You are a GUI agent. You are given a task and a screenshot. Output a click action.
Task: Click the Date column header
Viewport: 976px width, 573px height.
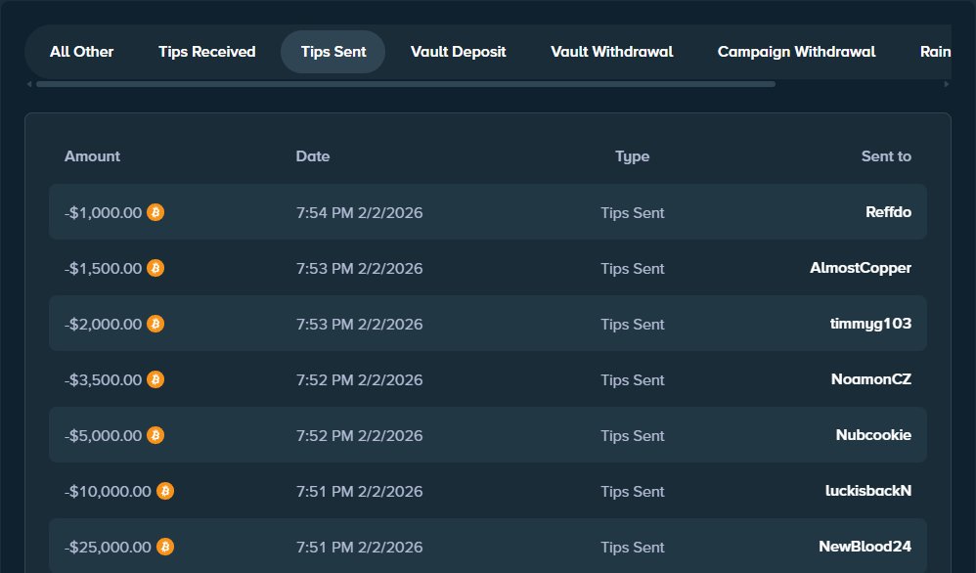point(313,156)
